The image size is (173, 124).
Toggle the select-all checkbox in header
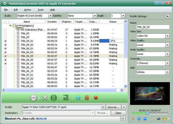(5, 22)
